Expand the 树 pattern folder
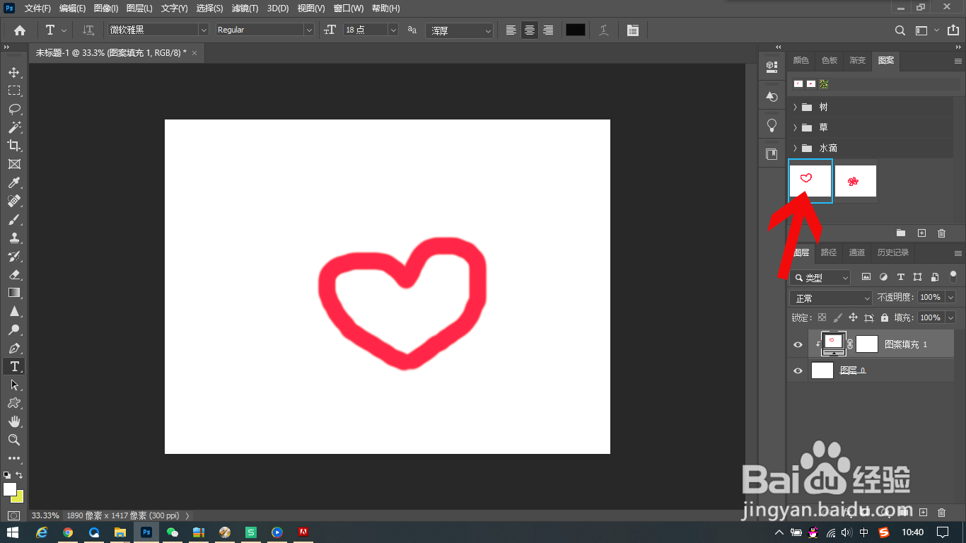The width and height of the screenshot is (966, 543). [795, 107]
